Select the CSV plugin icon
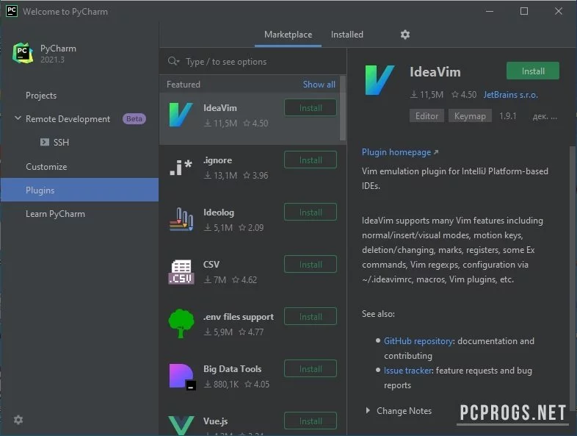 (x=181, y=272)
